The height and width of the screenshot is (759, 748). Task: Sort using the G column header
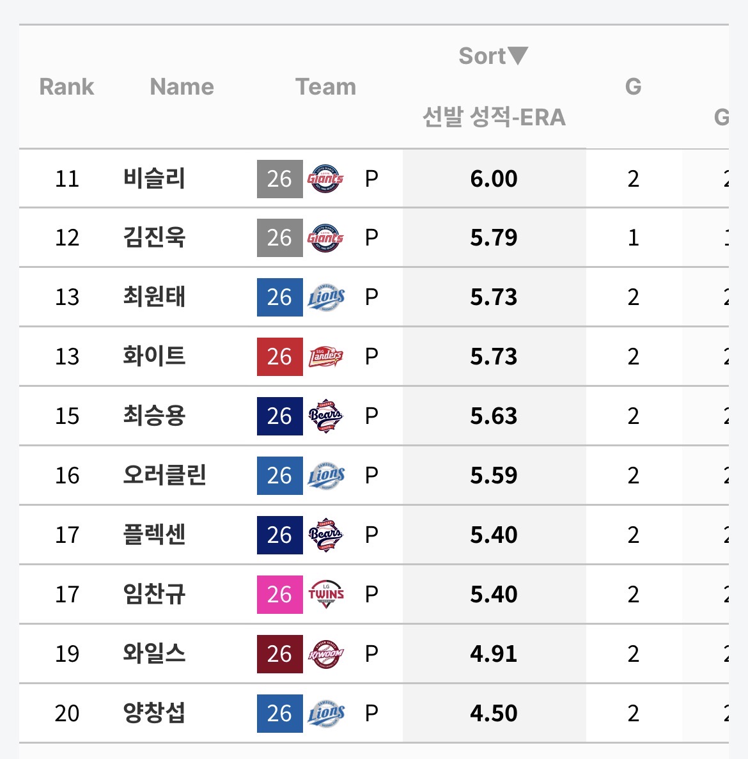pos(633,87)
